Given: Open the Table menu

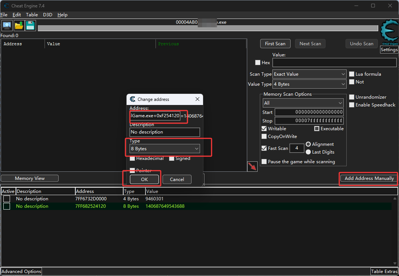Looking at the screenshot, I should tap(32, 15).
